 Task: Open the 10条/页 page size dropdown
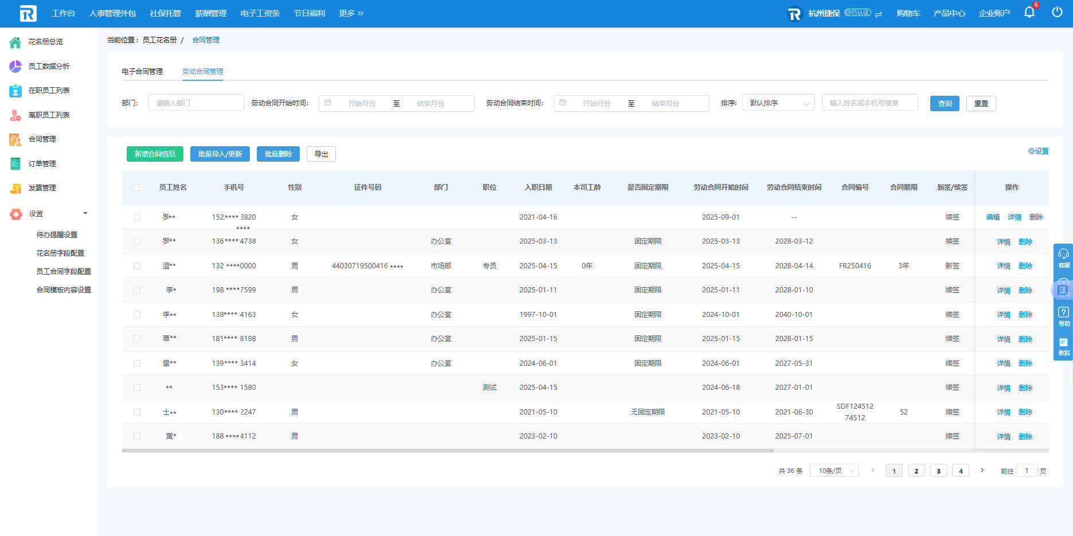[x=834, y=471]
